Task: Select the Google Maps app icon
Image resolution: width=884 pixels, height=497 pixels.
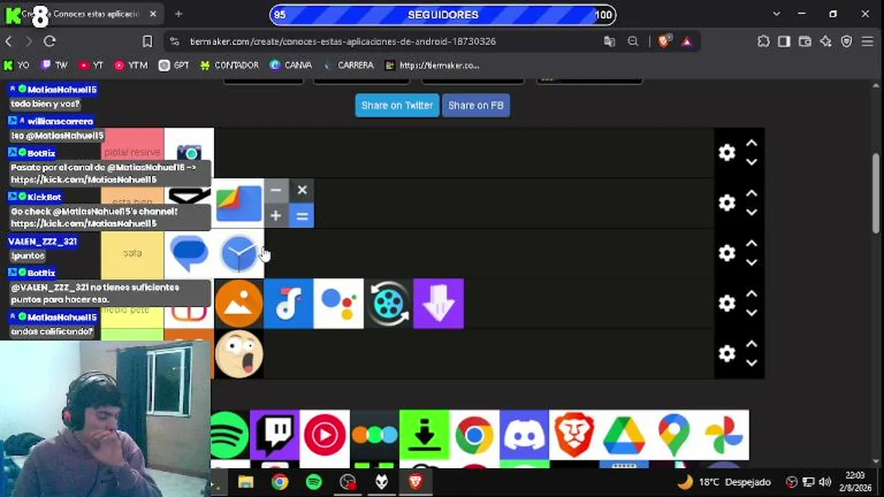Action: [x=673, y=435]
